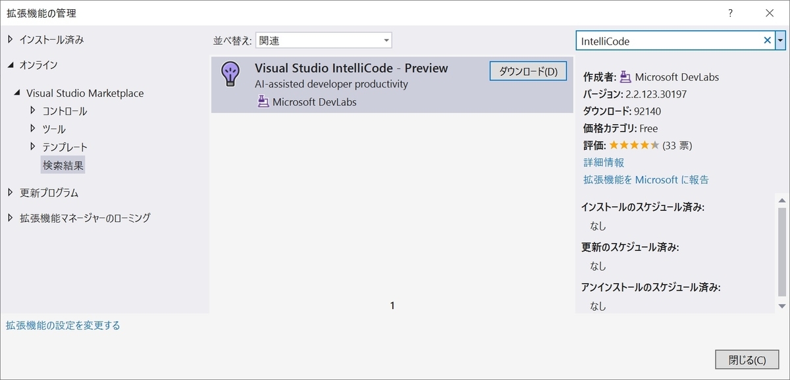
Task: Collapse Visual Studio Marketplace node
Action: [x=18, y=93]
